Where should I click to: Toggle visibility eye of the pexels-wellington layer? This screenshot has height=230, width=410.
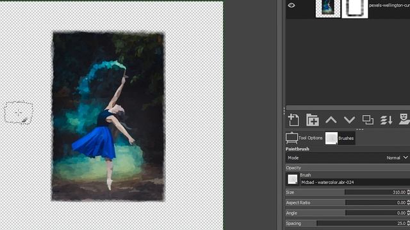291,5
